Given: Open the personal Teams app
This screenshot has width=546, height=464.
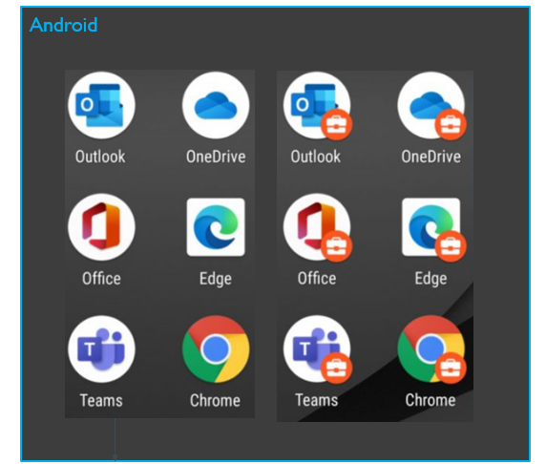Looking at the screenshot, I should tap(101, 349).
